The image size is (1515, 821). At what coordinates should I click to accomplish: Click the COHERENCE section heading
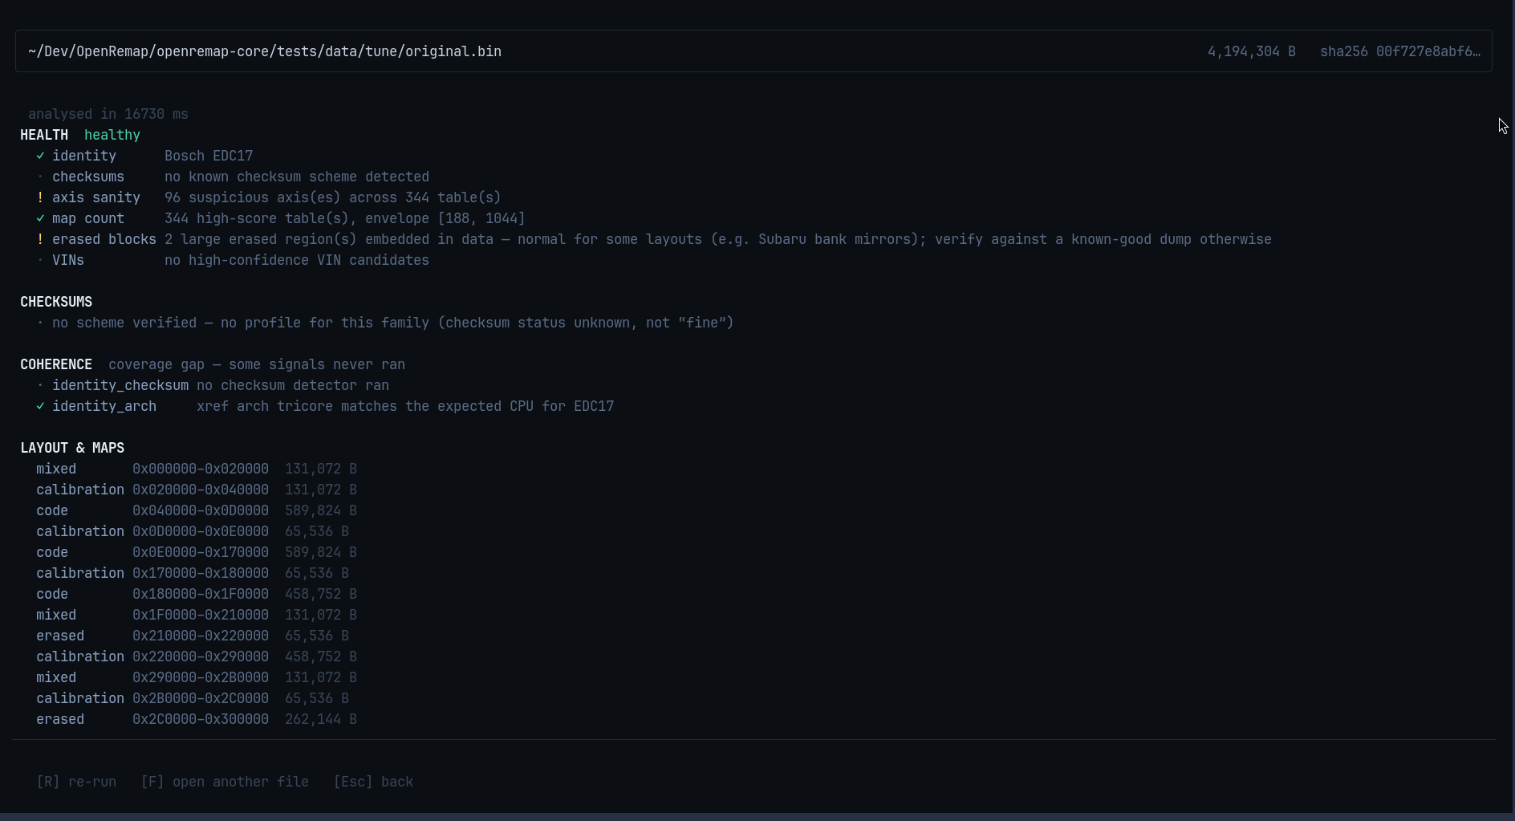click(x=56, y=364)
